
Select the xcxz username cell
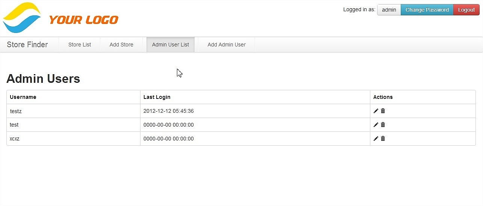point(73,139)
